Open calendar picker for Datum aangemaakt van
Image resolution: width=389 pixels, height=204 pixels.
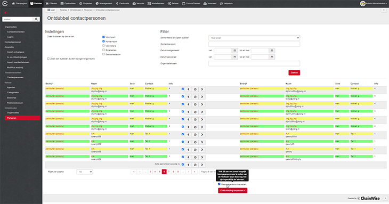pyautogui.click(x=234, y=51)
